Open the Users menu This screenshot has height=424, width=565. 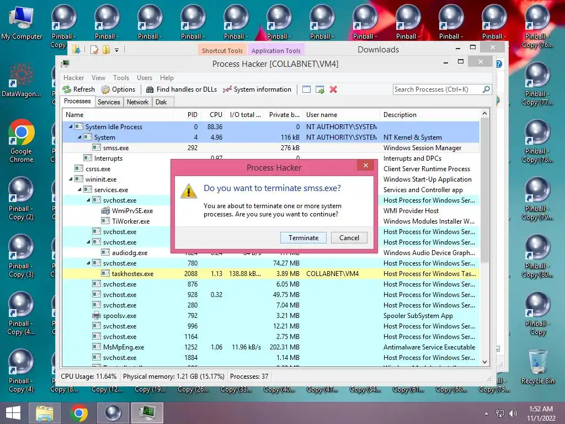[145, 77]
